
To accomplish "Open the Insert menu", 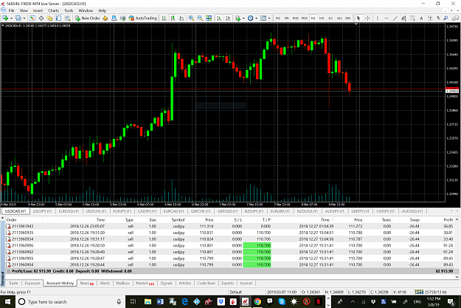I will click(38, 10).
